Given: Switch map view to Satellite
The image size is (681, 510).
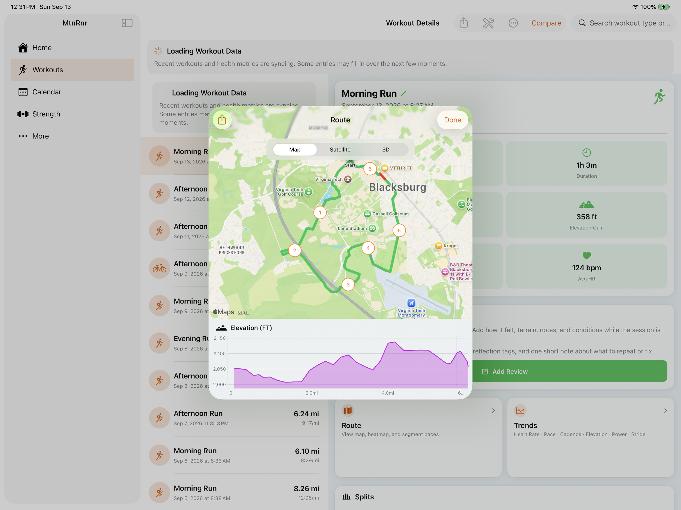Looking at the screenshot, I should (x=340, y=149).
